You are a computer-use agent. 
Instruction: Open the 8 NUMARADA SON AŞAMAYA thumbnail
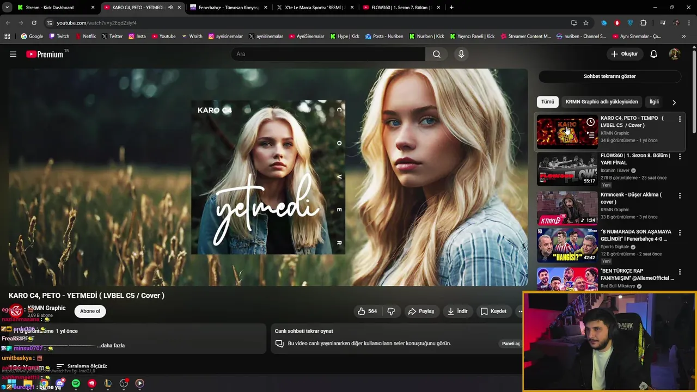[567, 246]
